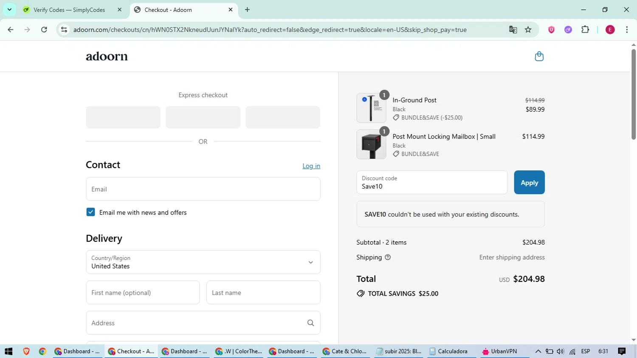This screenshot has height=358, width=637.
Task: Click the page vertical scrollbar
Action: 634,94
